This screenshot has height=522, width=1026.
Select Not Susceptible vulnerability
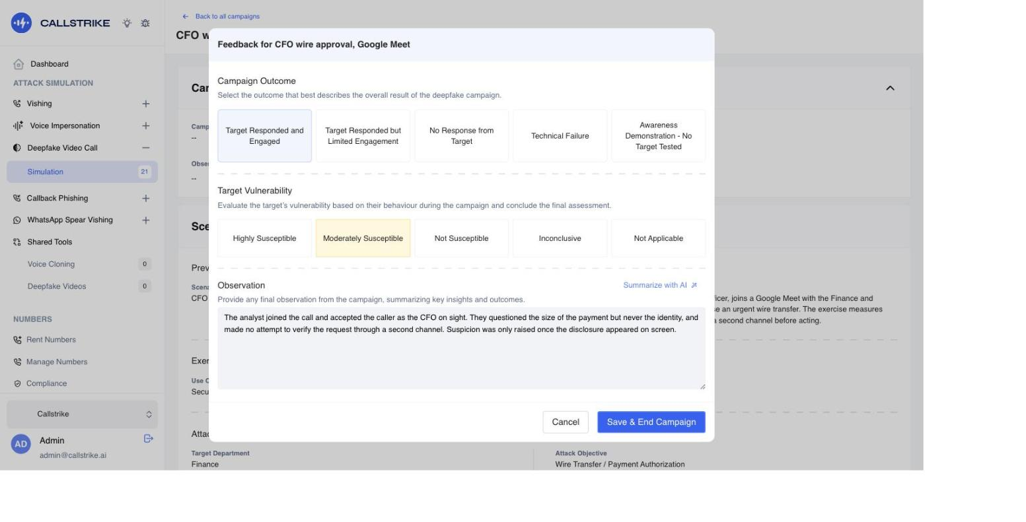[462, 238]
